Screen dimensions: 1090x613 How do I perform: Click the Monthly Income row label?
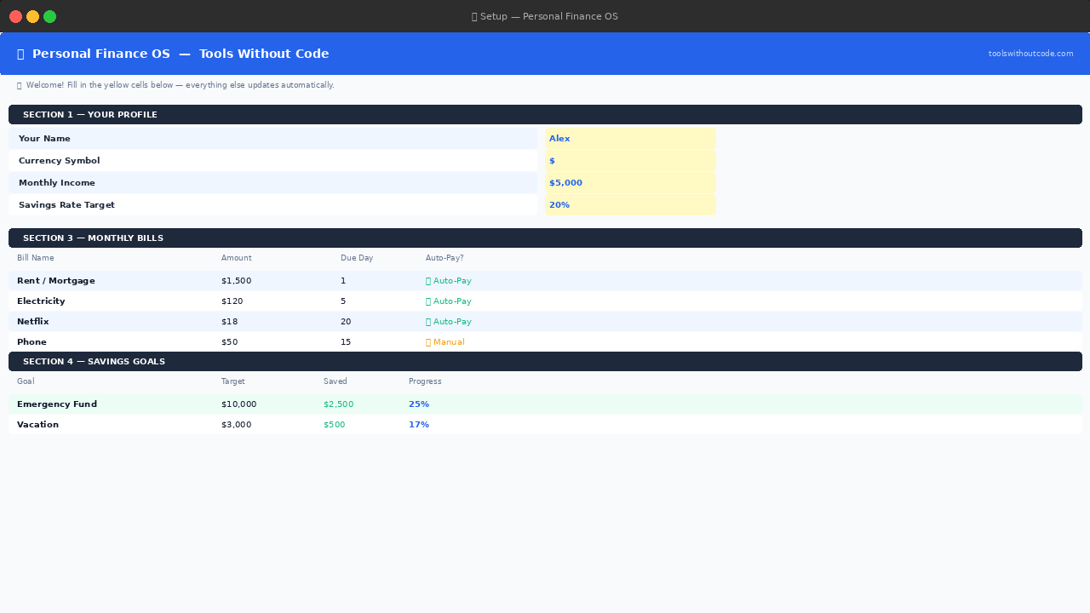click(57, 183)
